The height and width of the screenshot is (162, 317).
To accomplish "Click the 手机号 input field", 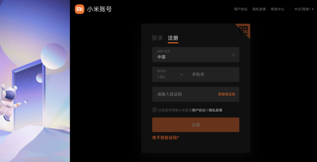I will click(x=213, y=74).
